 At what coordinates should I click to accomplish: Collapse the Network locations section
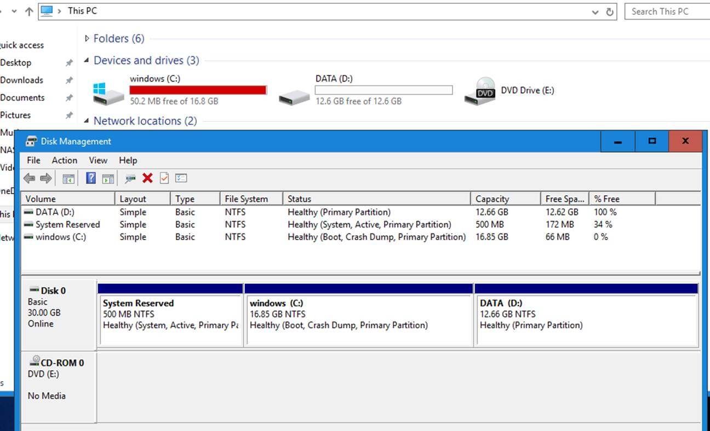tap(87, 121)
